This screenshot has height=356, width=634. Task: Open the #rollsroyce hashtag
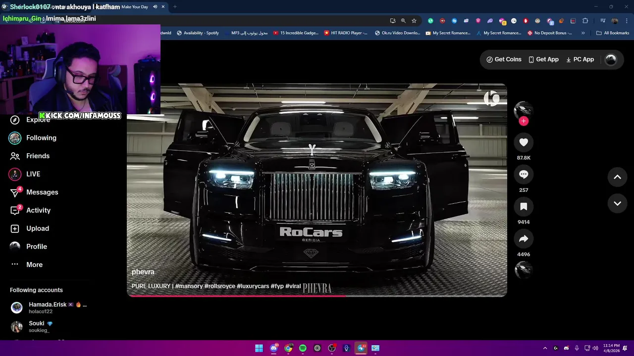click(x=220, y=286)
